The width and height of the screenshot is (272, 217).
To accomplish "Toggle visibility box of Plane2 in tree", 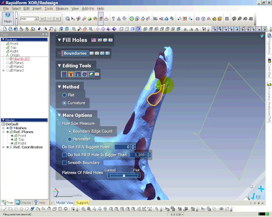I will click(x=7, y=67).
